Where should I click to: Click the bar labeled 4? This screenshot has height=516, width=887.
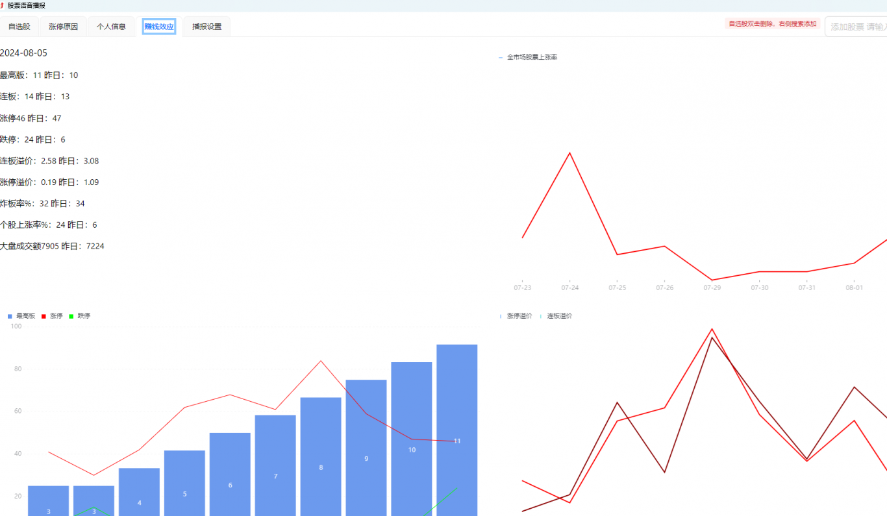tap(139, 492)
